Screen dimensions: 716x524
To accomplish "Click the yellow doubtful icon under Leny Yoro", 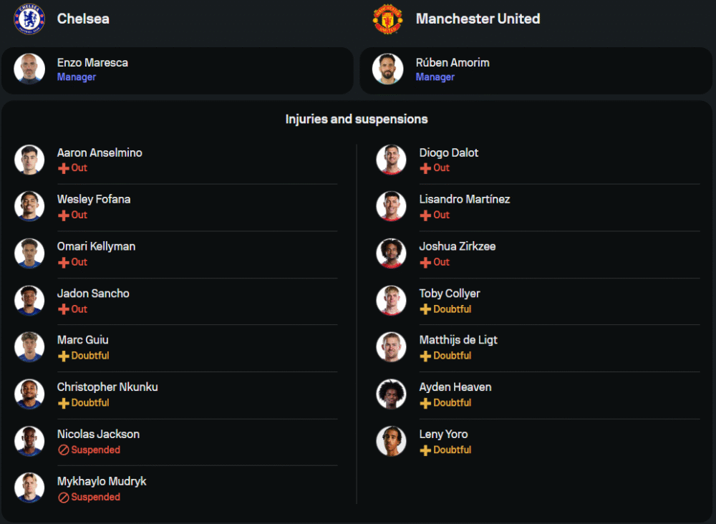I will coord(425,450).
